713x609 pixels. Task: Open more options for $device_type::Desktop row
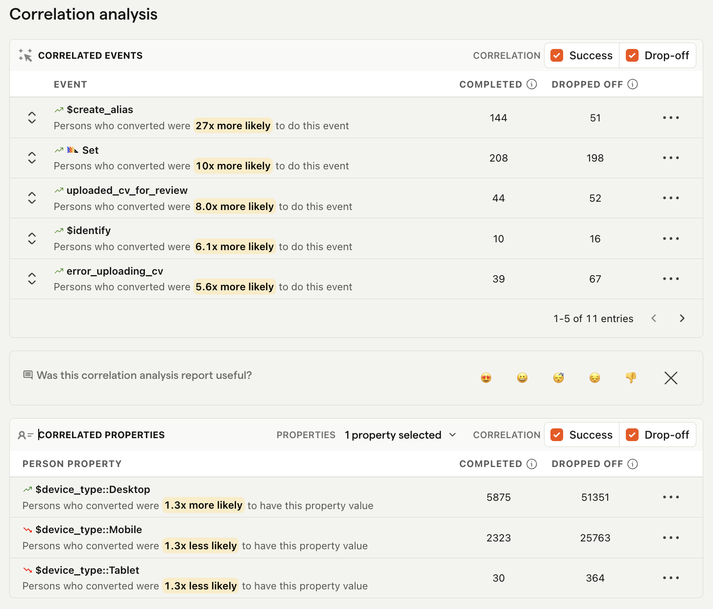click(x=671, y=497)
